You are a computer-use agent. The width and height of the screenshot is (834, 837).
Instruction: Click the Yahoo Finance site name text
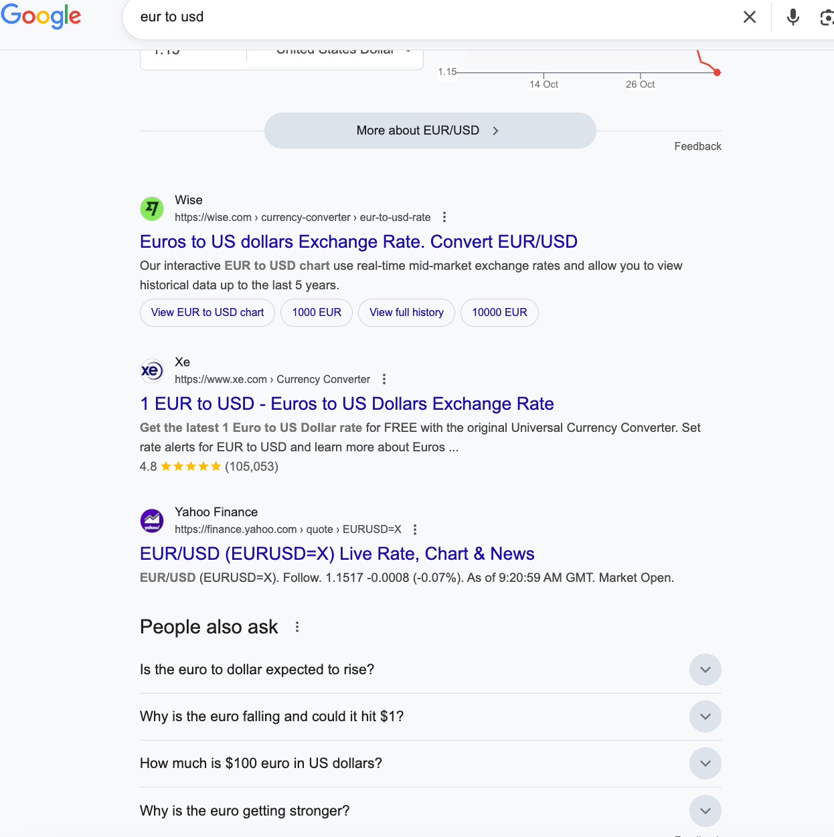[216, 512]
